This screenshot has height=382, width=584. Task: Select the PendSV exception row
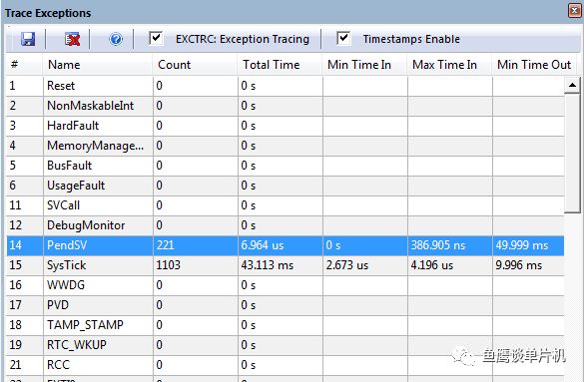286,245
